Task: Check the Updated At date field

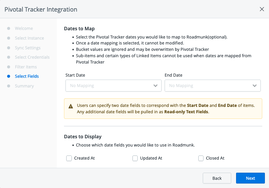Action: pos(135,158)
